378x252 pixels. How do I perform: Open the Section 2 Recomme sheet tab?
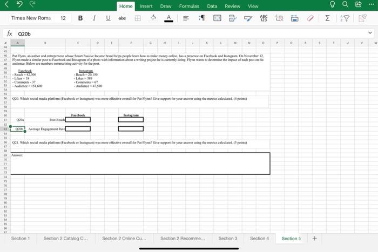[x=183, y=239]
